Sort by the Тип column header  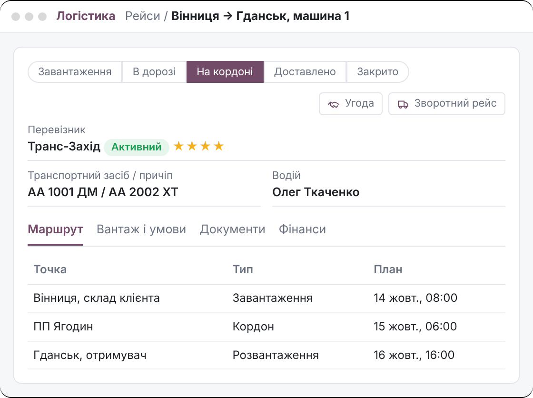(x=243, y=269)
